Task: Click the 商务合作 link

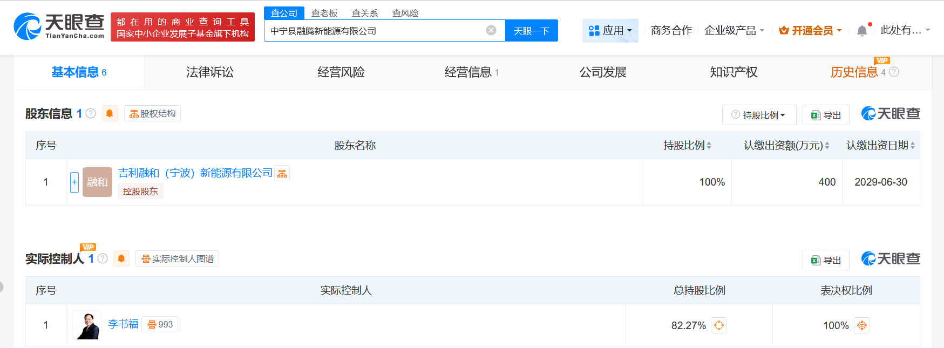Action: (x=671, y=31)
